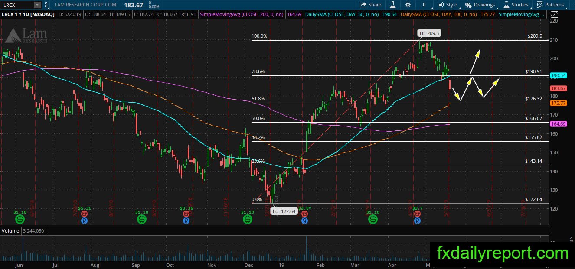Click the October 2018 earnings phone icon $3.36
575x269 pixels.
pyautogui.click(x=186, y=214)
